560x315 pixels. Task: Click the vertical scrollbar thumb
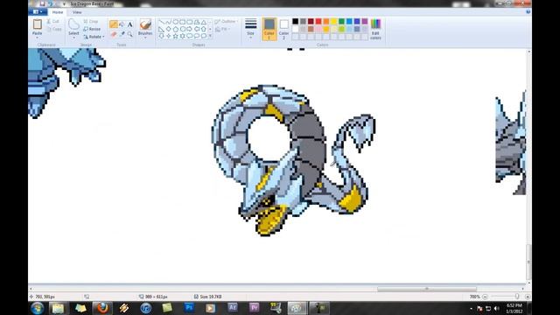coord(528,262)
